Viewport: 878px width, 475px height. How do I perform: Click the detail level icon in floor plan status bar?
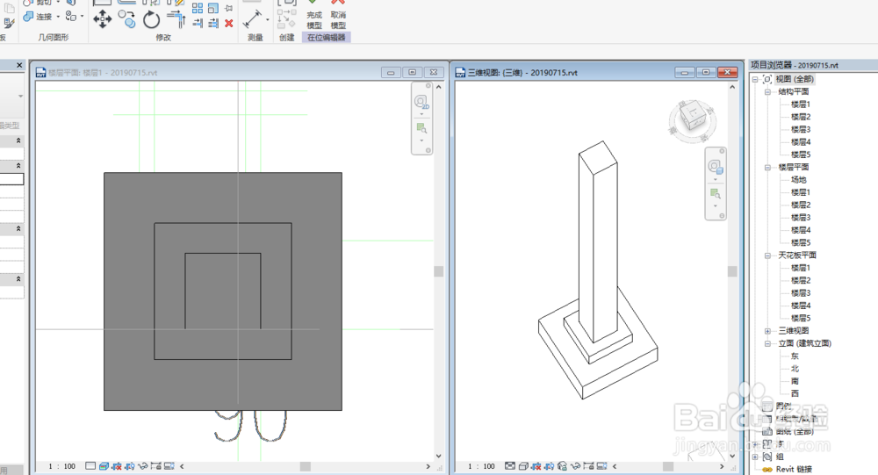click(x=90, y=466)
